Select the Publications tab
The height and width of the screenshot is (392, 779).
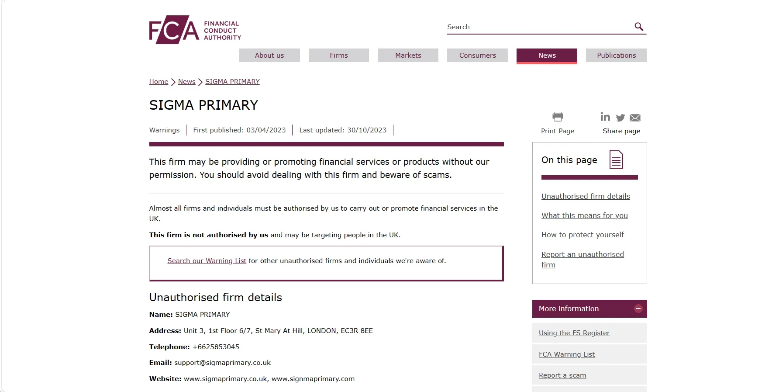click(x=616, y=55)
